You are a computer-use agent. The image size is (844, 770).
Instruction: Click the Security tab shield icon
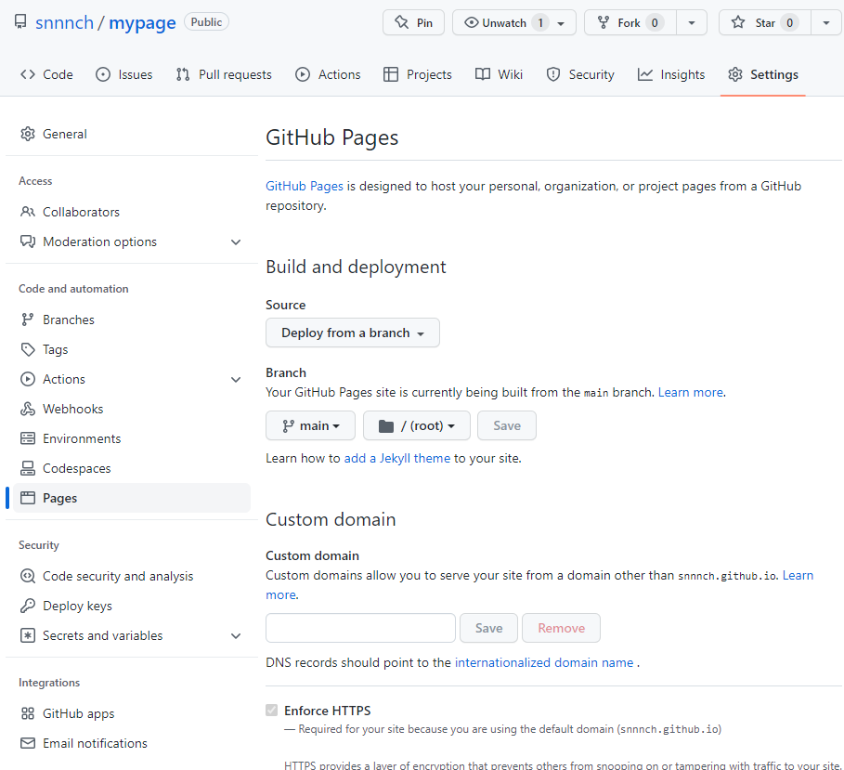pyautogui.click(x=553, y=74)
